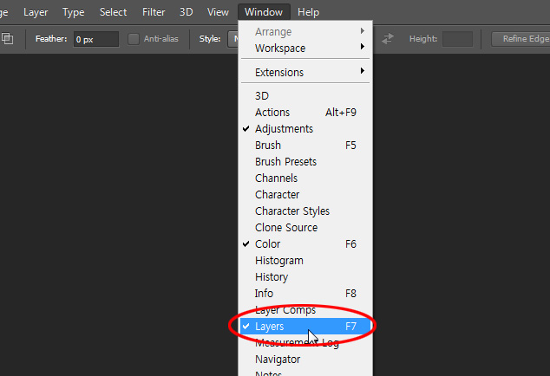Viewport: 550px width, 376px height.
Task: Open the Channels panel from menu
Action: pos(276,178)
